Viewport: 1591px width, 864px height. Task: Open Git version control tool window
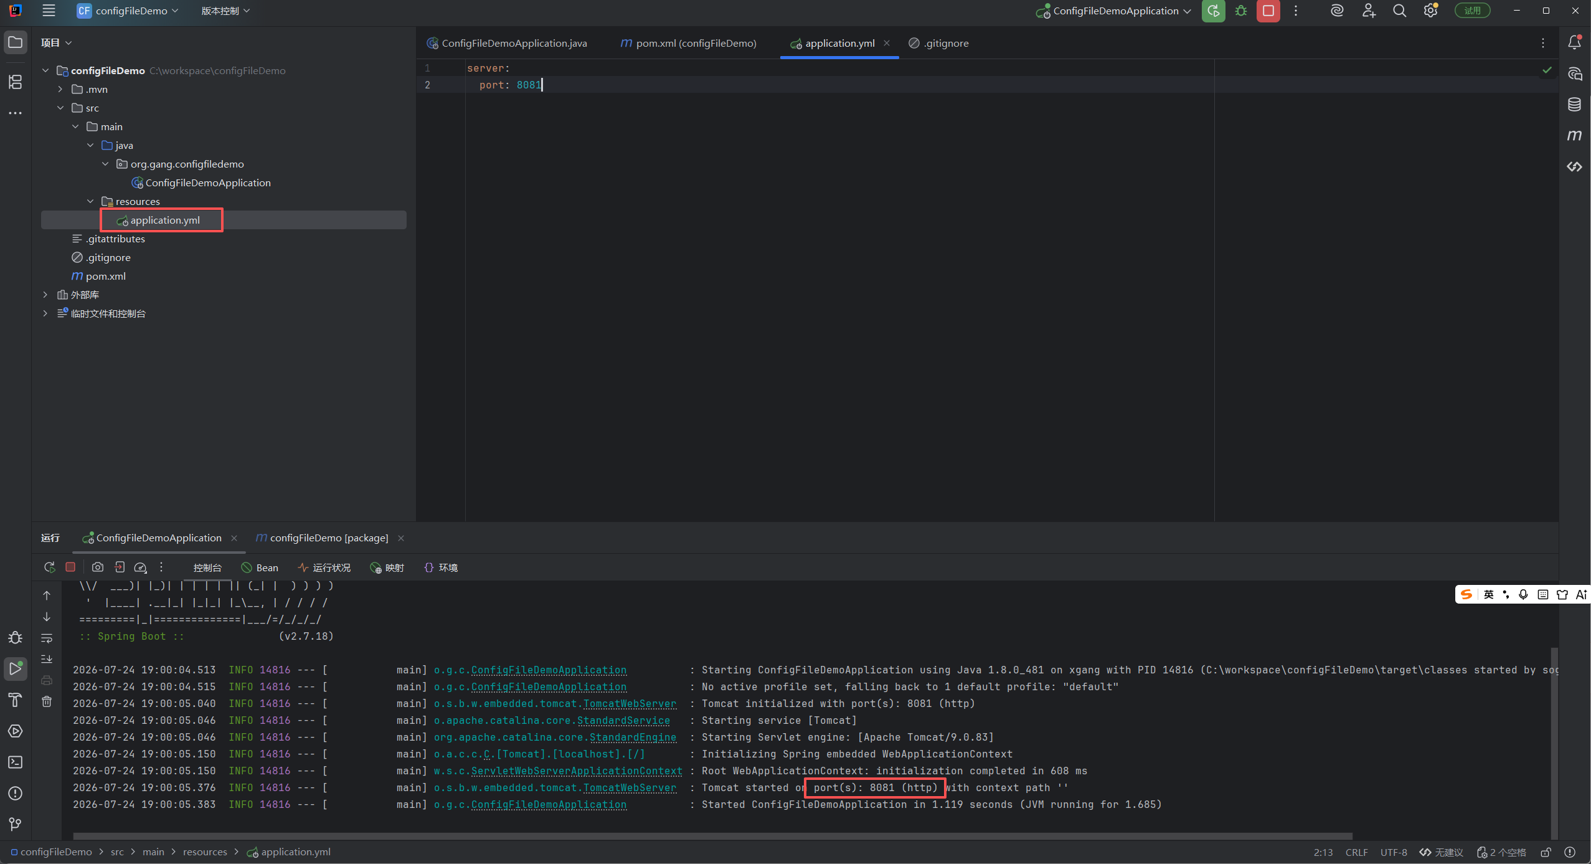(16, 825)
